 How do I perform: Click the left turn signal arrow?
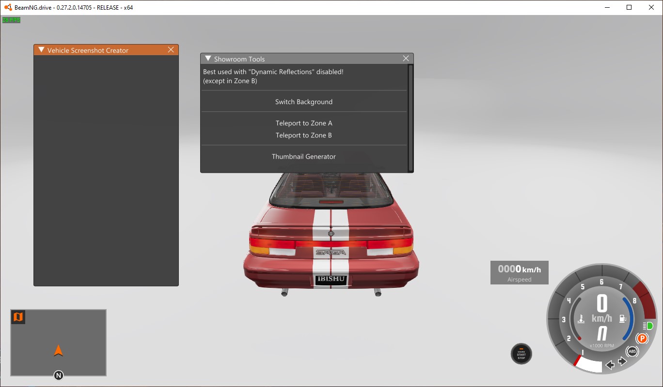pos(610,365)
